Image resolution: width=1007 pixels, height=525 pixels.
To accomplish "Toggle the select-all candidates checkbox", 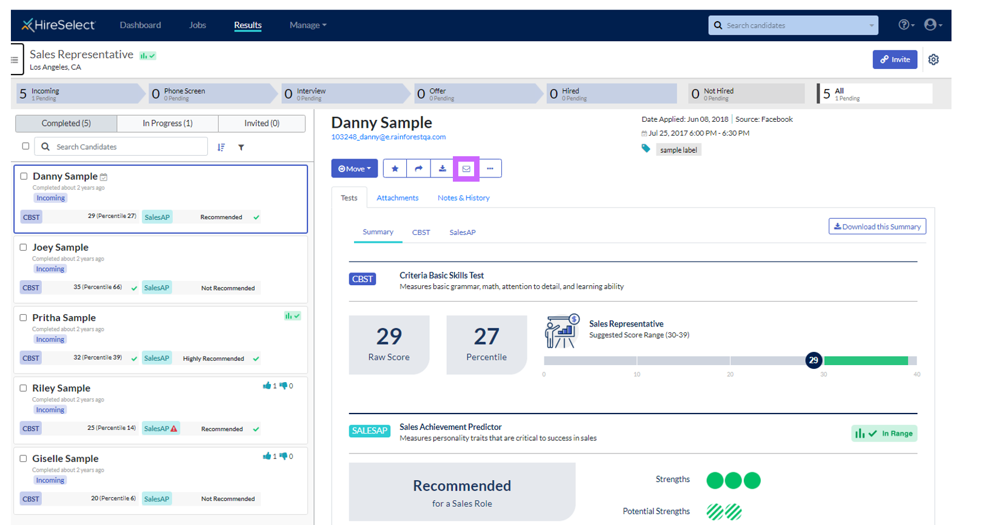I will (x=25, y=146).
